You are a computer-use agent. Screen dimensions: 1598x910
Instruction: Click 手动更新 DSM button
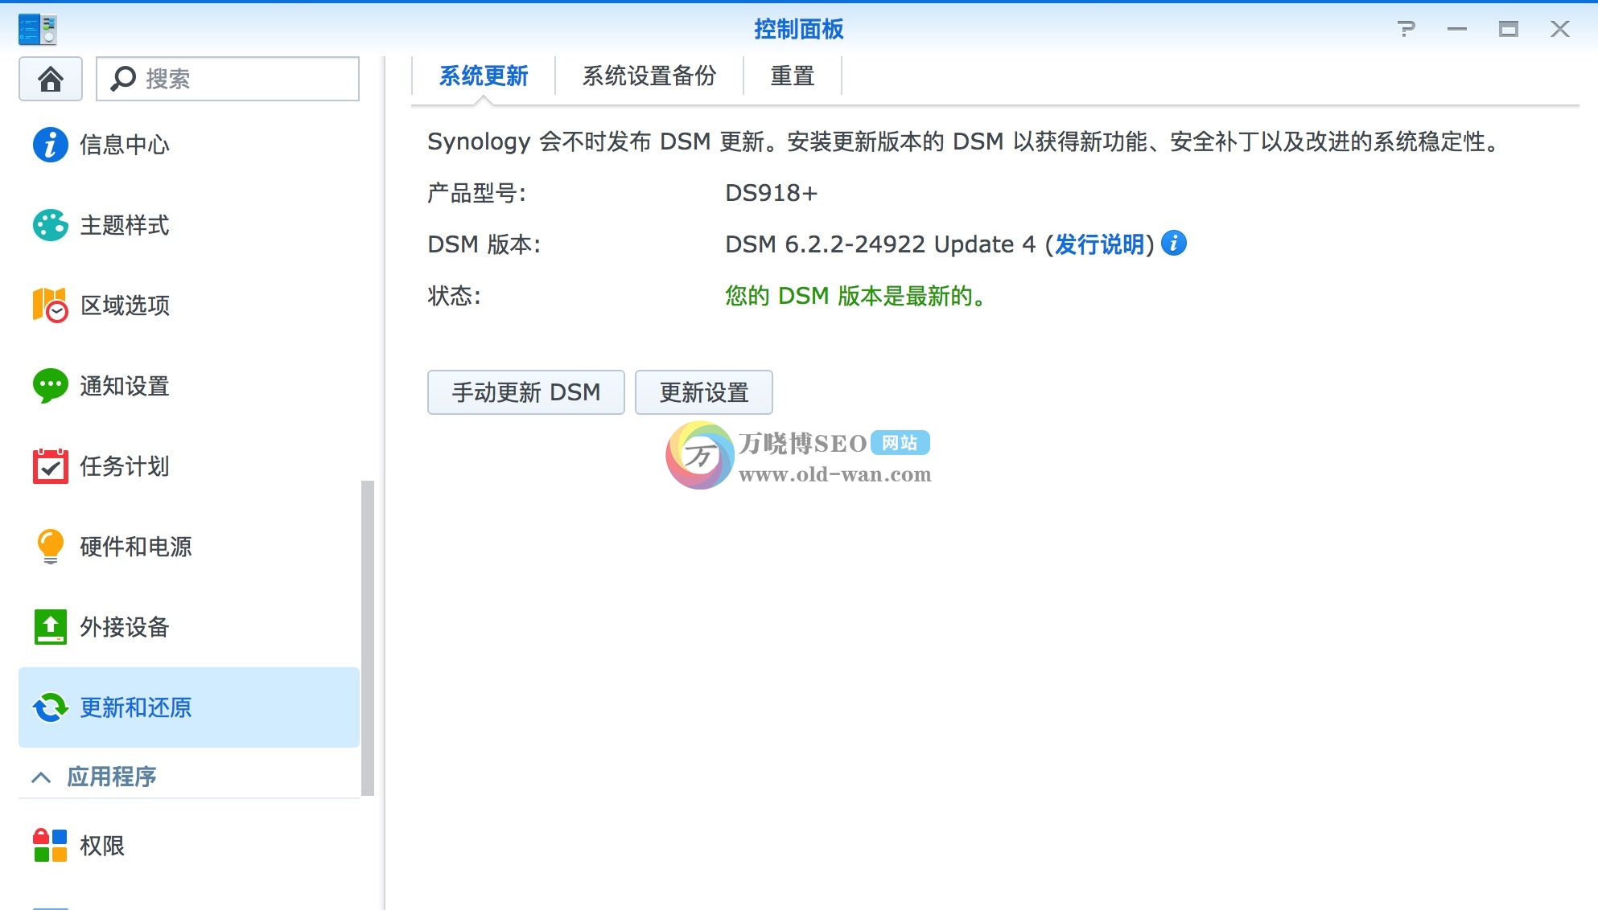pyautogui.click(x=525, y=392)
